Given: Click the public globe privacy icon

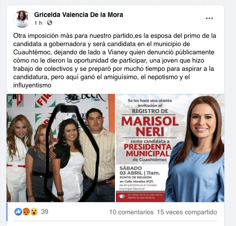Looking at the screenshot, I should coord(50,23).
